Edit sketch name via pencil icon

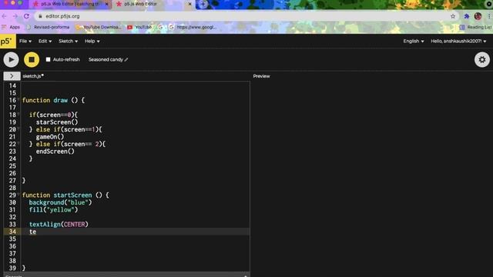click(x=126, y=60)
